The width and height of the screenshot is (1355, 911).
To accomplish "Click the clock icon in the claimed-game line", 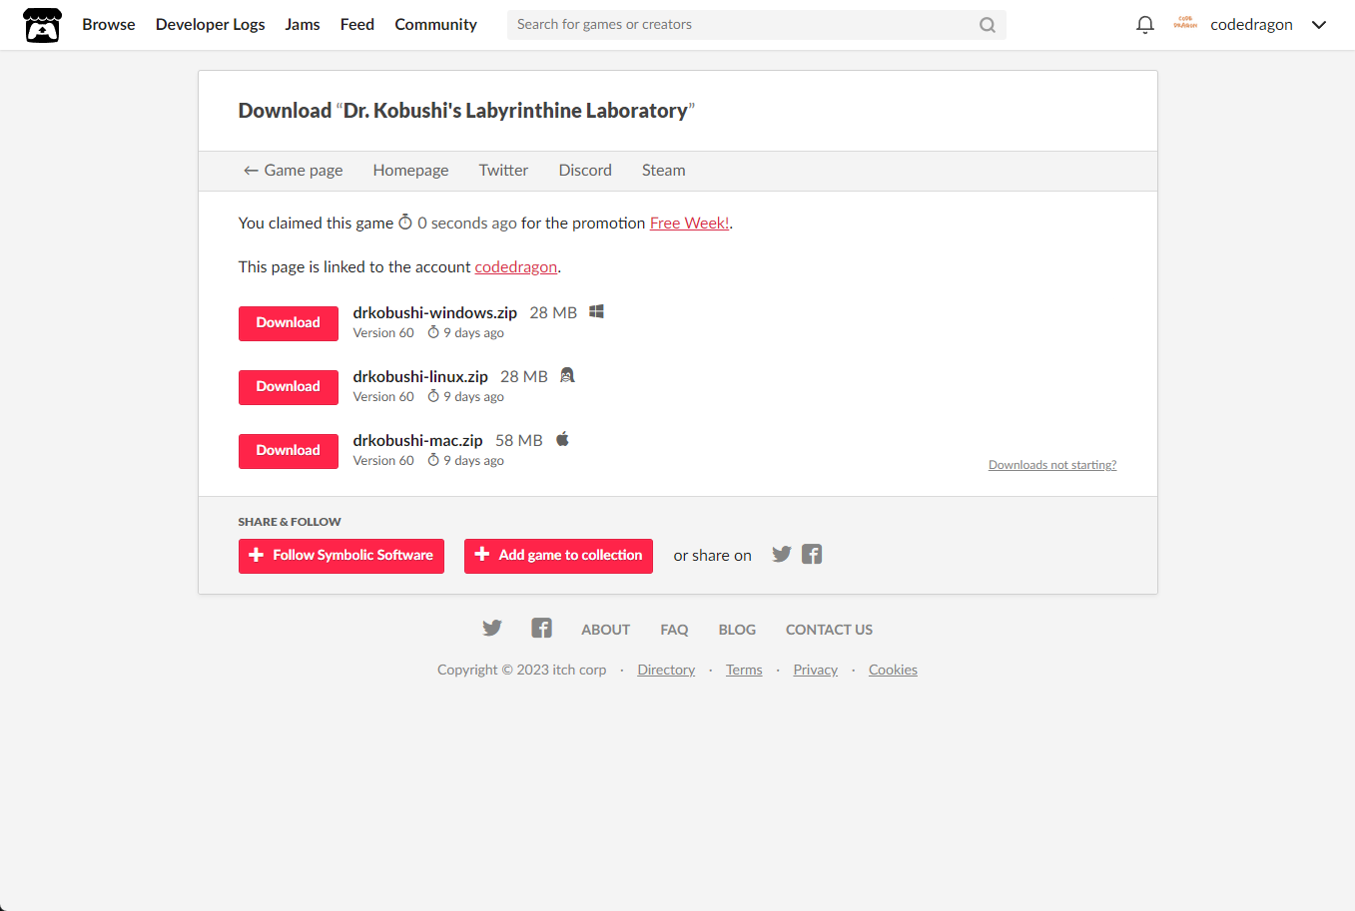I will coord(405,223).
